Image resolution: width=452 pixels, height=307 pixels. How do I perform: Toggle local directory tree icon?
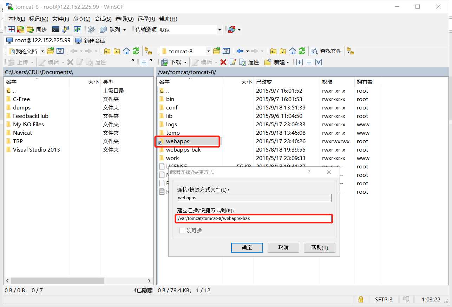(x=148, y=51)
